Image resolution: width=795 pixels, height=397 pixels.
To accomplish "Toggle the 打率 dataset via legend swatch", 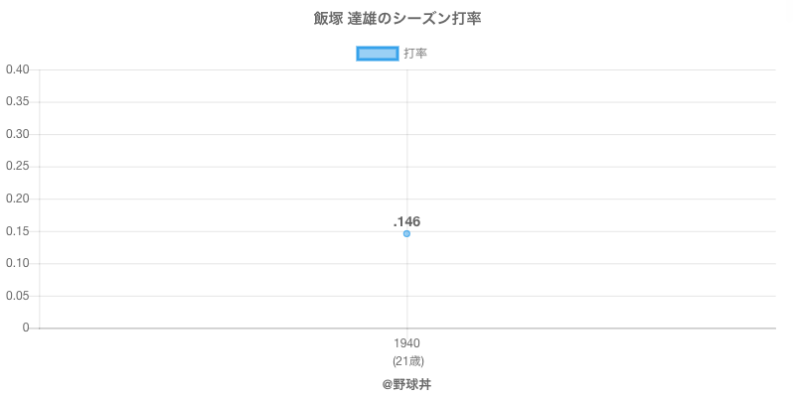I will [377, 54].
